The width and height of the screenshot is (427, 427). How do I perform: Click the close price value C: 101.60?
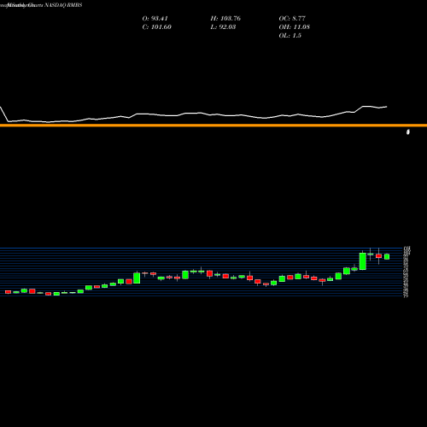[x=156, y=27]
